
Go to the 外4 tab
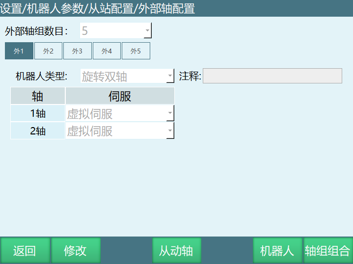point(107,51)
